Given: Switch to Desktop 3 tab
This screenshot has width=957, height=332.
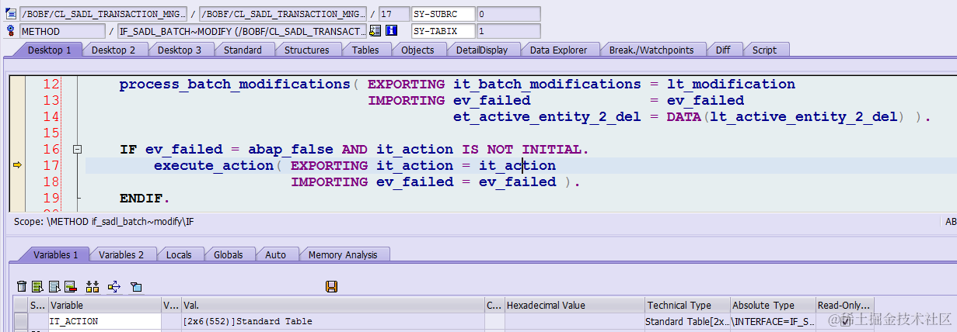Looking at the screenshot, I should tap(180, 50).
